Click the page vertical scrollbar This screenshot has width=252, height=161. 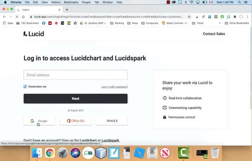pyautogui.click(x=251, y=68)
